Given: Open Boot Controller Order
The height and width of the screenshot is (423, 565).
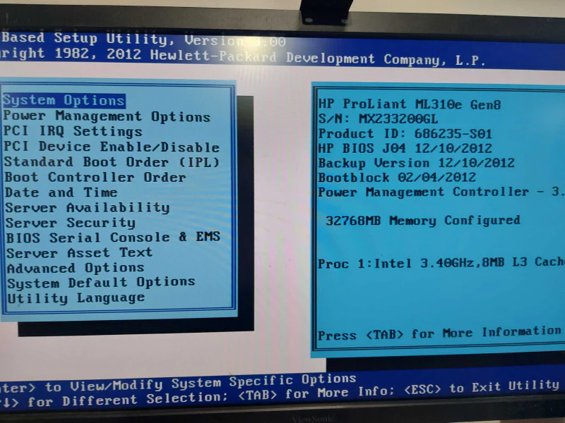Looking at the screenshot, I should tap(95, 177).
